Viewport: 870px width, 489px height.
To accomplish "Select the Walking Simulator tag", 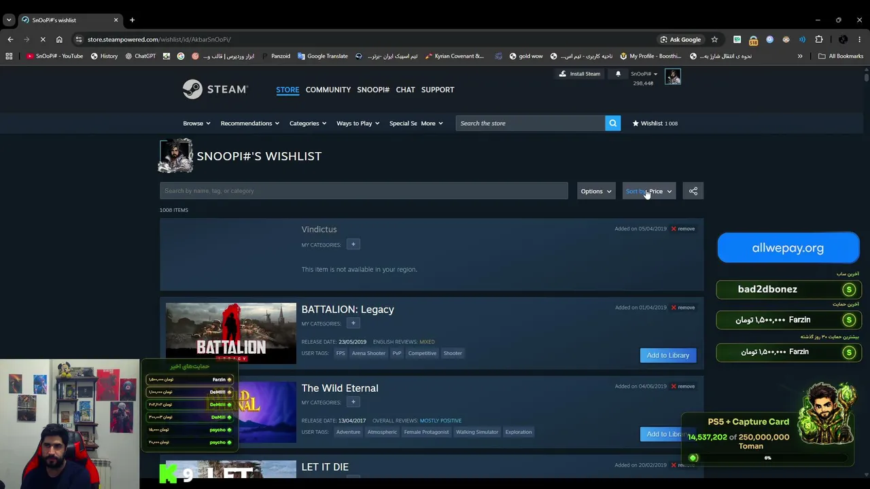I will [x=477, y=432].
